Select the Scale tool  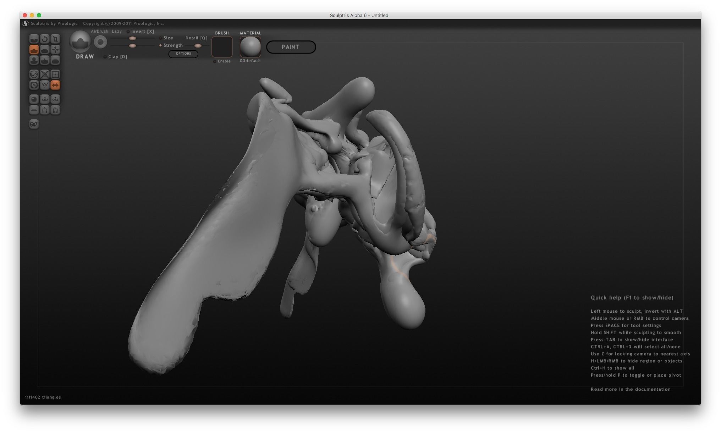pyautogui.click(x=55, y=39)
